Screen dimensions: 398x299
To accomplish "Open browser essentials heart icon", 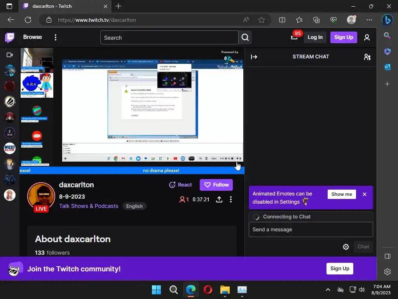I will pyautogui.click(x=333, y=20).
